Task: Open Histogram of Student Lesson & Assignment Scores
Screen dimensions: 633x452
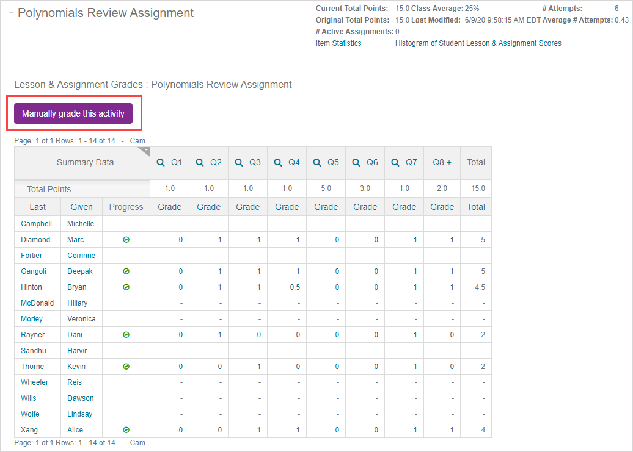Action: (478, 43)
